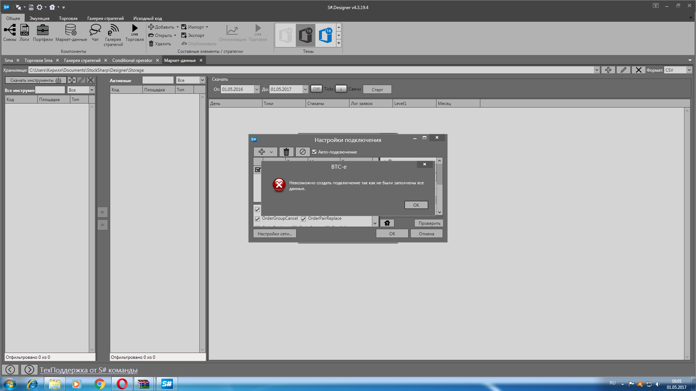
Task: Expand the Добавить dropdown arrow
Action: tap(178, 27)
